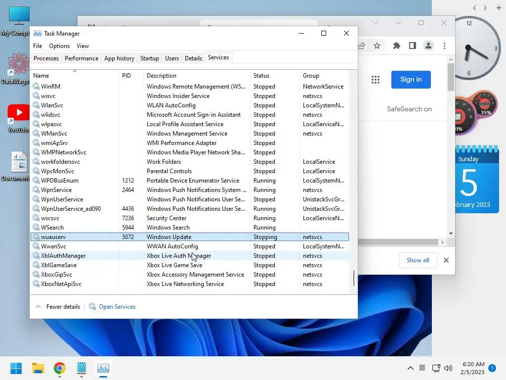This screenshot has width=506, height=380.
Task: Click the WSearch service gear icon
Action: (x=36, y=228)
